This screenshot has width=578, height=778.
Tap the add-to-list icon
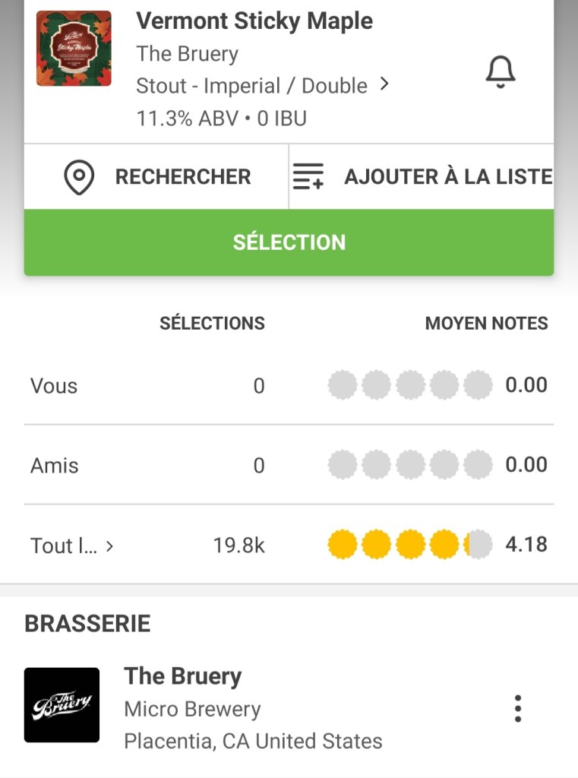[308, 177]
